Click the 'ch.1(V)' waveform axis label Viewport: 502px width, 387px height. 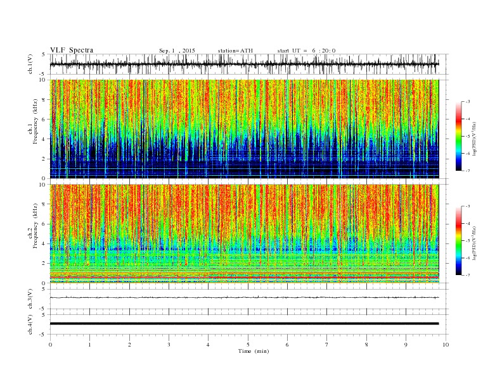point(30,64)
